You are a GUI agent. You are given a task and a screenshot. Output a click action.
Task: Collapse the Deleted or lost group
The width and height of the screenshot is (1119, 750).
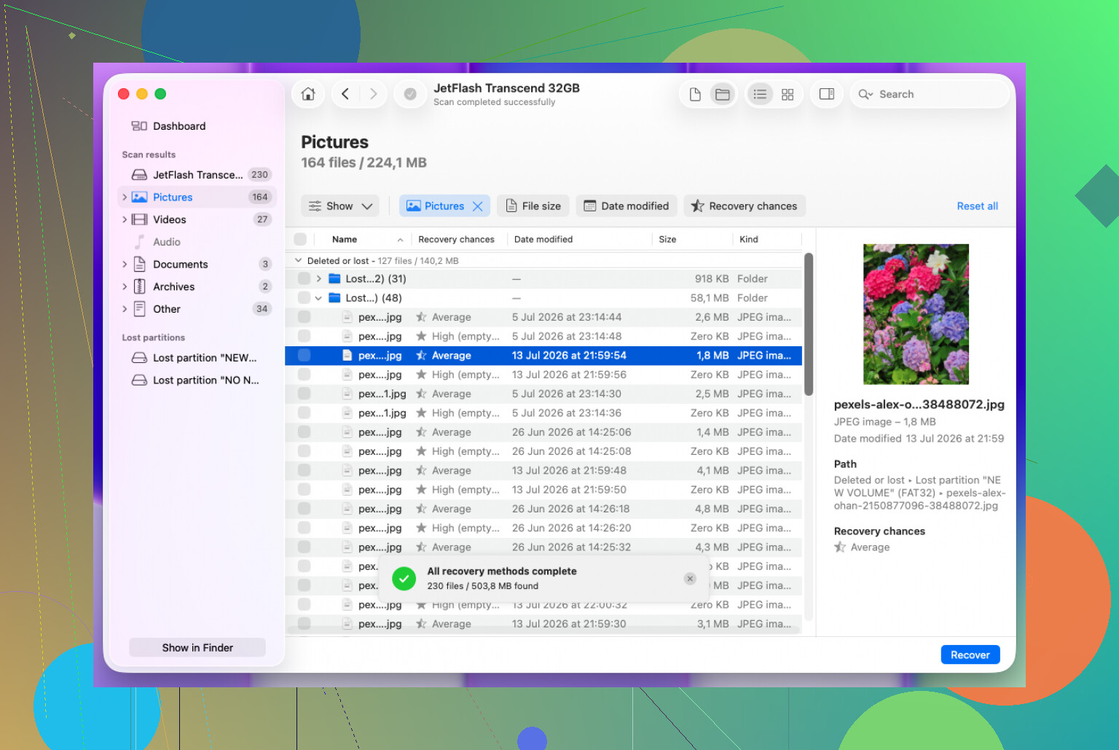point(298,260)
